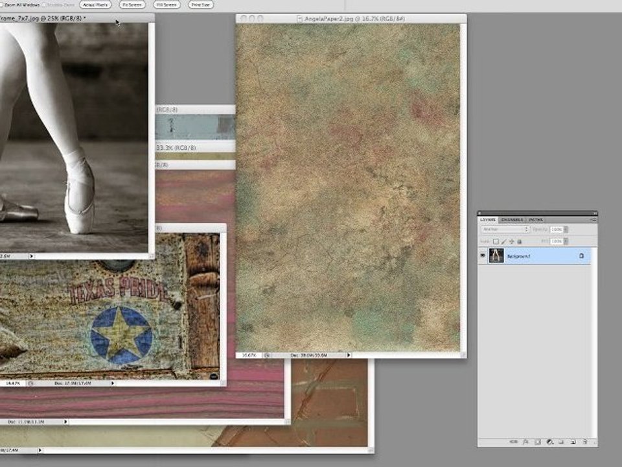Viewport: 622px width, 467px height.
Task: Collapse the Layers panel via top-left arrow
Action: click(479, 213)
